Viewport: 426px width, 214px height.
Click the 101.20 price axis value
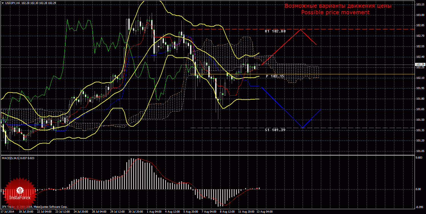pyautogui.click(x=420, y=141)
